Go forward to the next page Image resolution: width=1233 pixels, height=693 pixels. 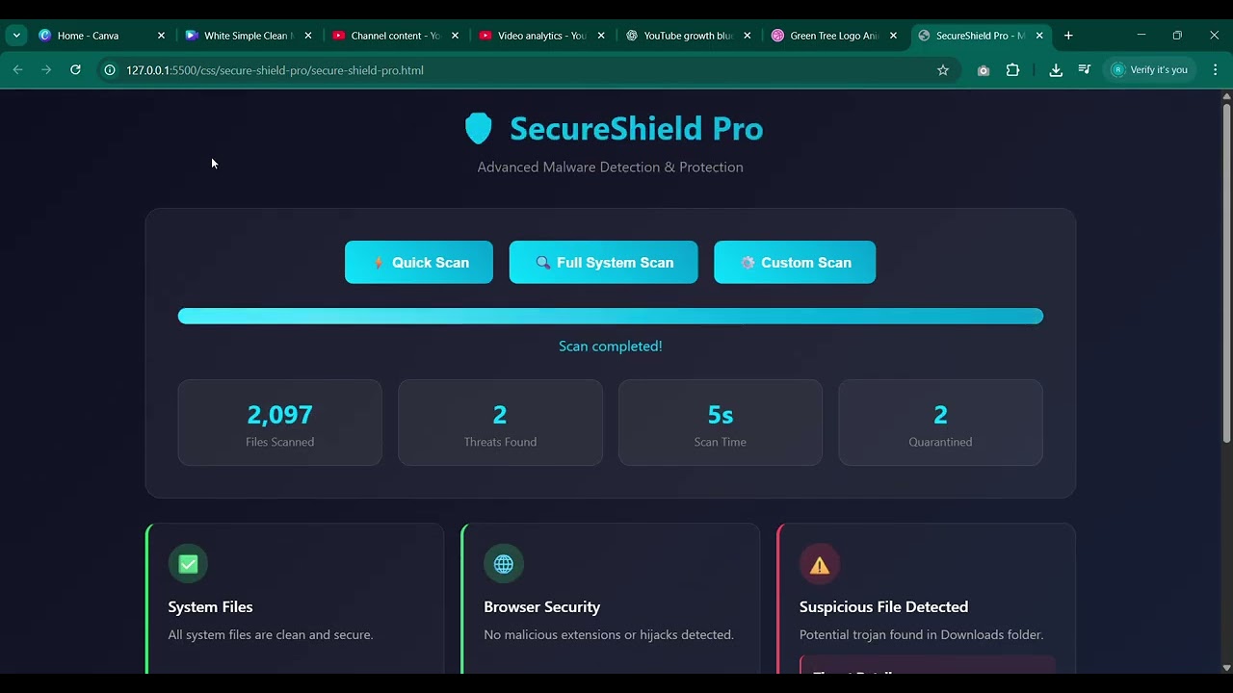tap(46, 70)
